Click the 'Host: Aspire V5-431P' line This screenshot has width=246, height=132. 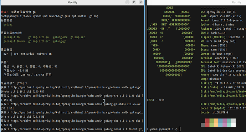[x=221, y=16]
